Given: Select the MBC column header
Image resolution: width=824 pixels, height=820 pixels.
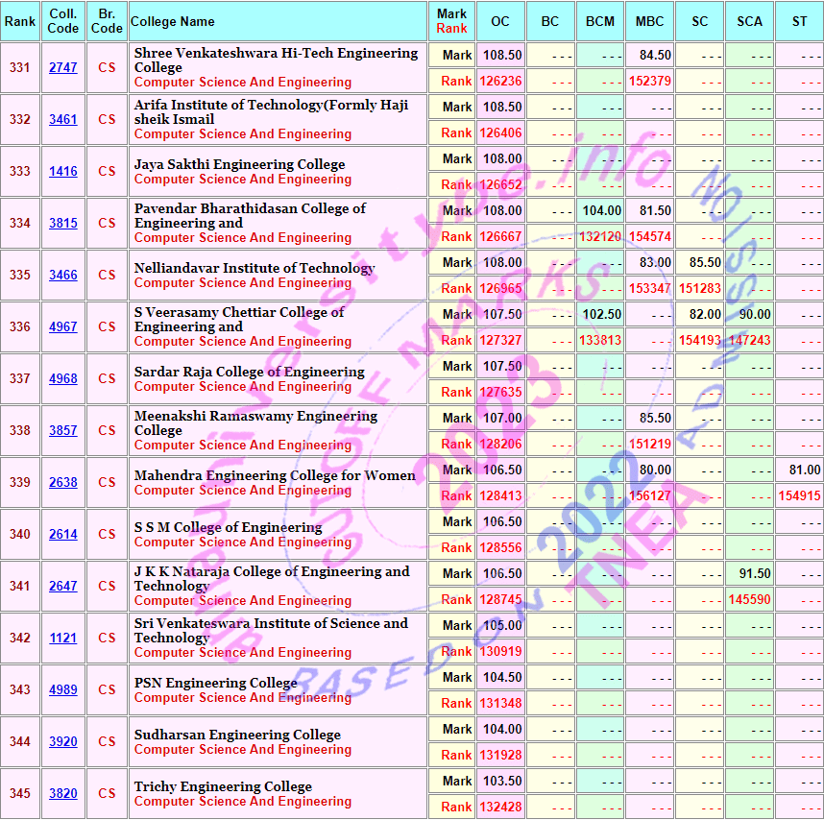Looking at the screenshot, I should coord(650,21).
